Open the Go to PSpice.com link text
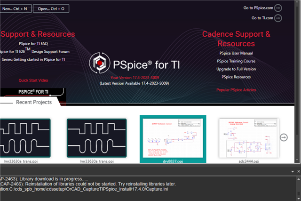Screen dimensions: 301x201 [258, 8]
